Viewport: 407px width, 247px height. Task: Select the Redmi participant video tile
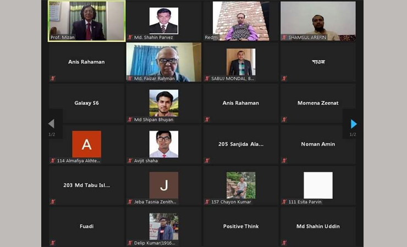[x=240, y=21]
